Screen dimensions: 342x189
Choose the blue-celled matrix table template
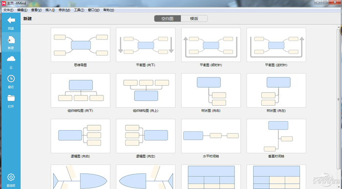point(211,177)
